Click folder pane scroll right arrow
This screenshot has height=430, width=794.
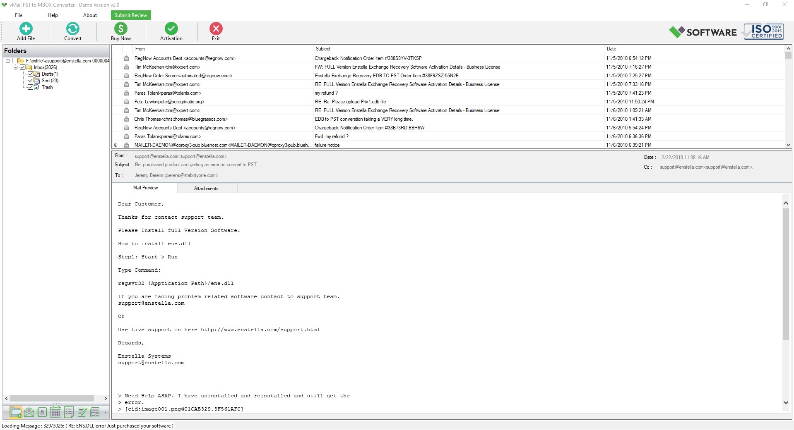106,399
